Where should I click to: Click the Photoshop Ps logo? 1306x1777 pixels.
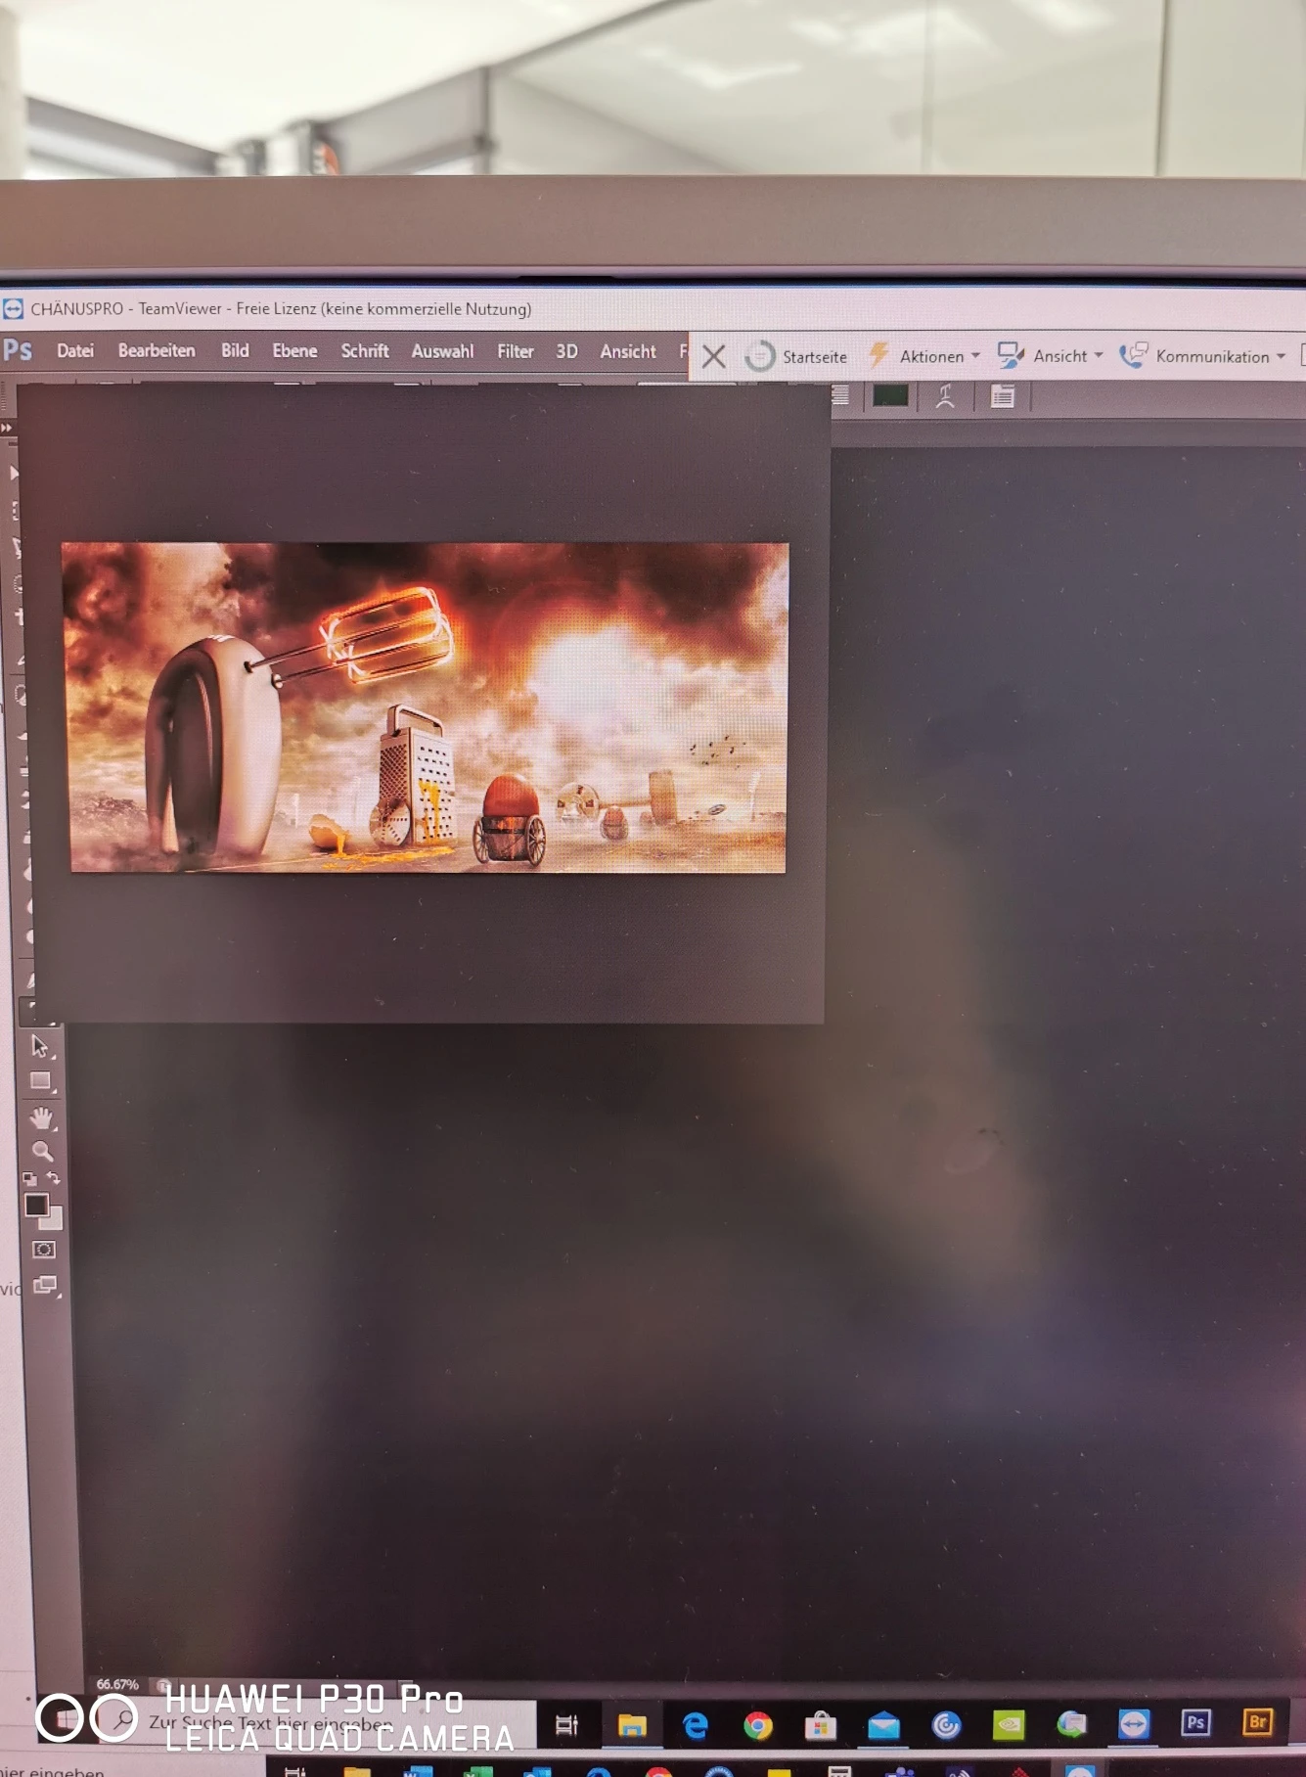pyautogui.click(x=18, y=349)
